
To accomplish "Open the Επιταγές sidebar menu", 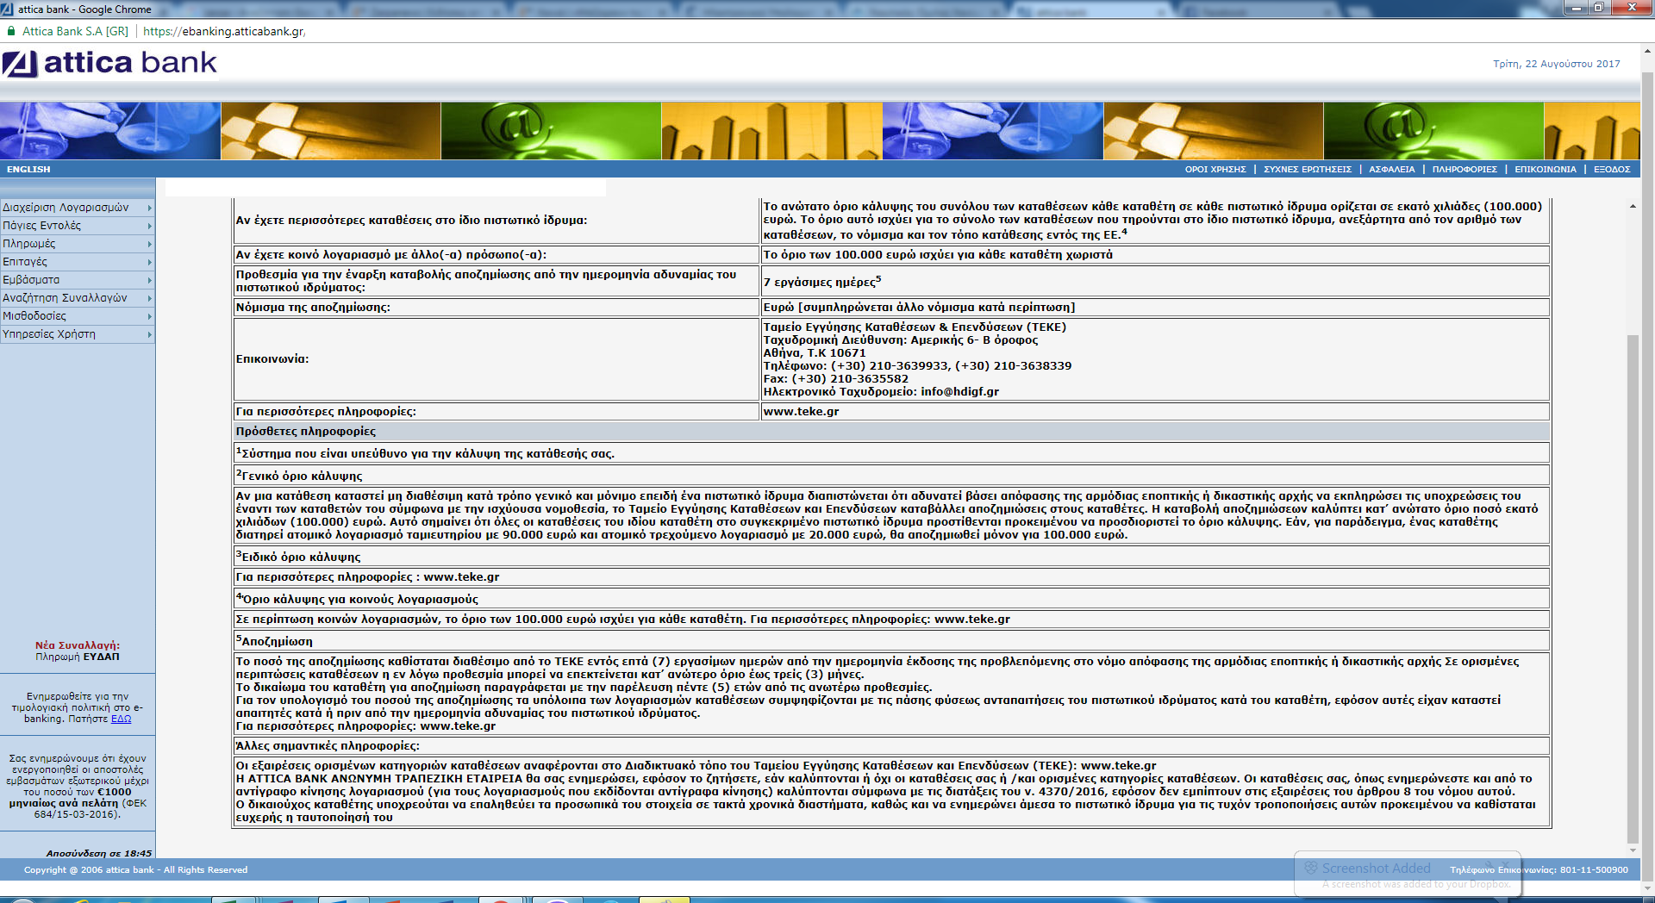I will pyautogui.click(x=77, y=262).
